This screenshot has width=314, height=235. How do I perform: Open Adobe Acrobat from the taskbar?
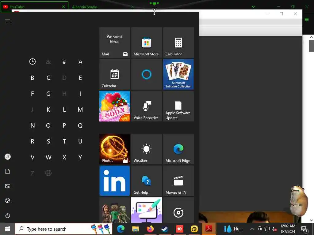(209, 229)
